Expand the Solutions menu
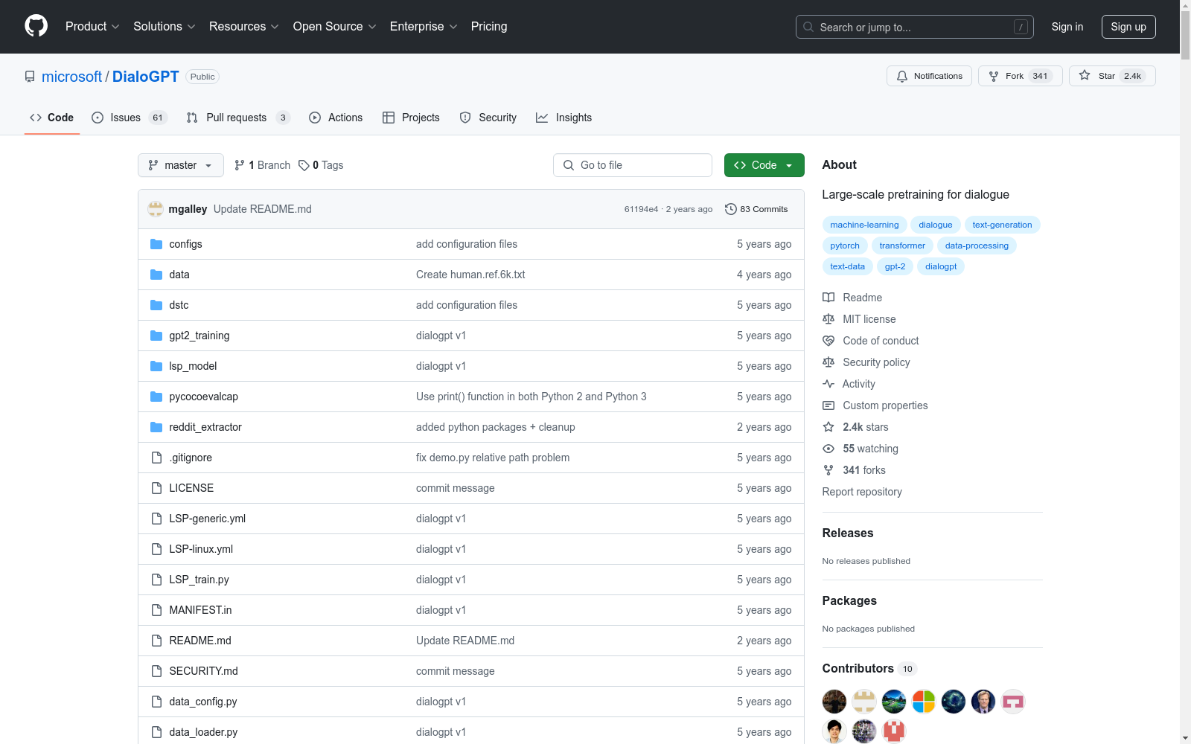The width and height of the screenshot is (1191, 744). click(x=165, y=27)
